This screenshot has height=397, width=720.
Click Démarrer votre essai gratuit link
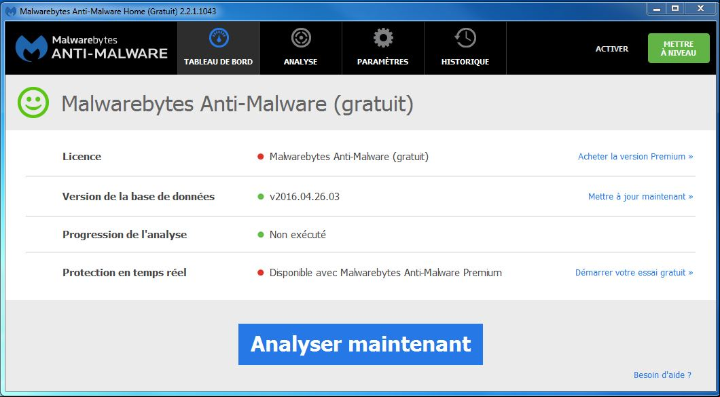[634, 273]
